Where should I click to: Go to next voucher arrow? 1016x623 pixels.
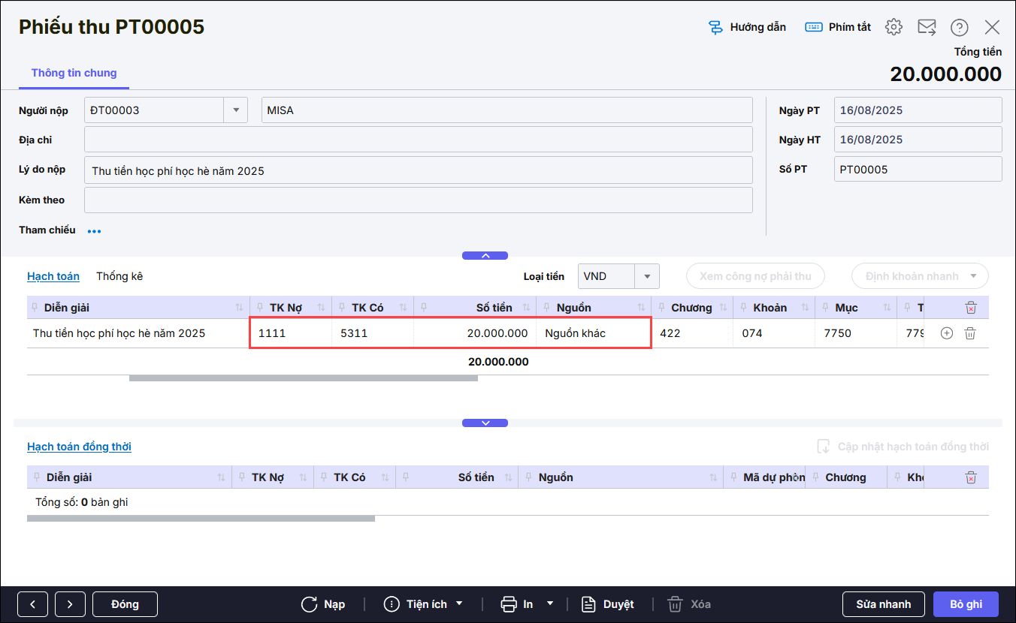tap(70, 604)
